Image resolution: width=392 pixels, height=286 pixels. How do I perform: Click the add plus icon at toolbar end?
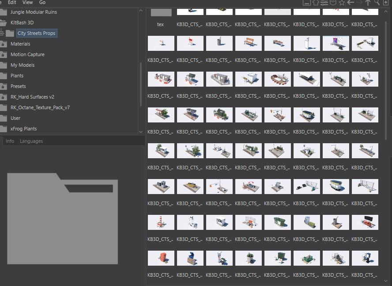(x=386, y=3)
